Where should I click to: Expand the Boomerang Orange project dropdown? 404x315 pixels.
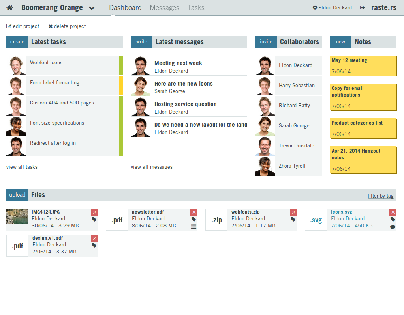coord(92,8)
